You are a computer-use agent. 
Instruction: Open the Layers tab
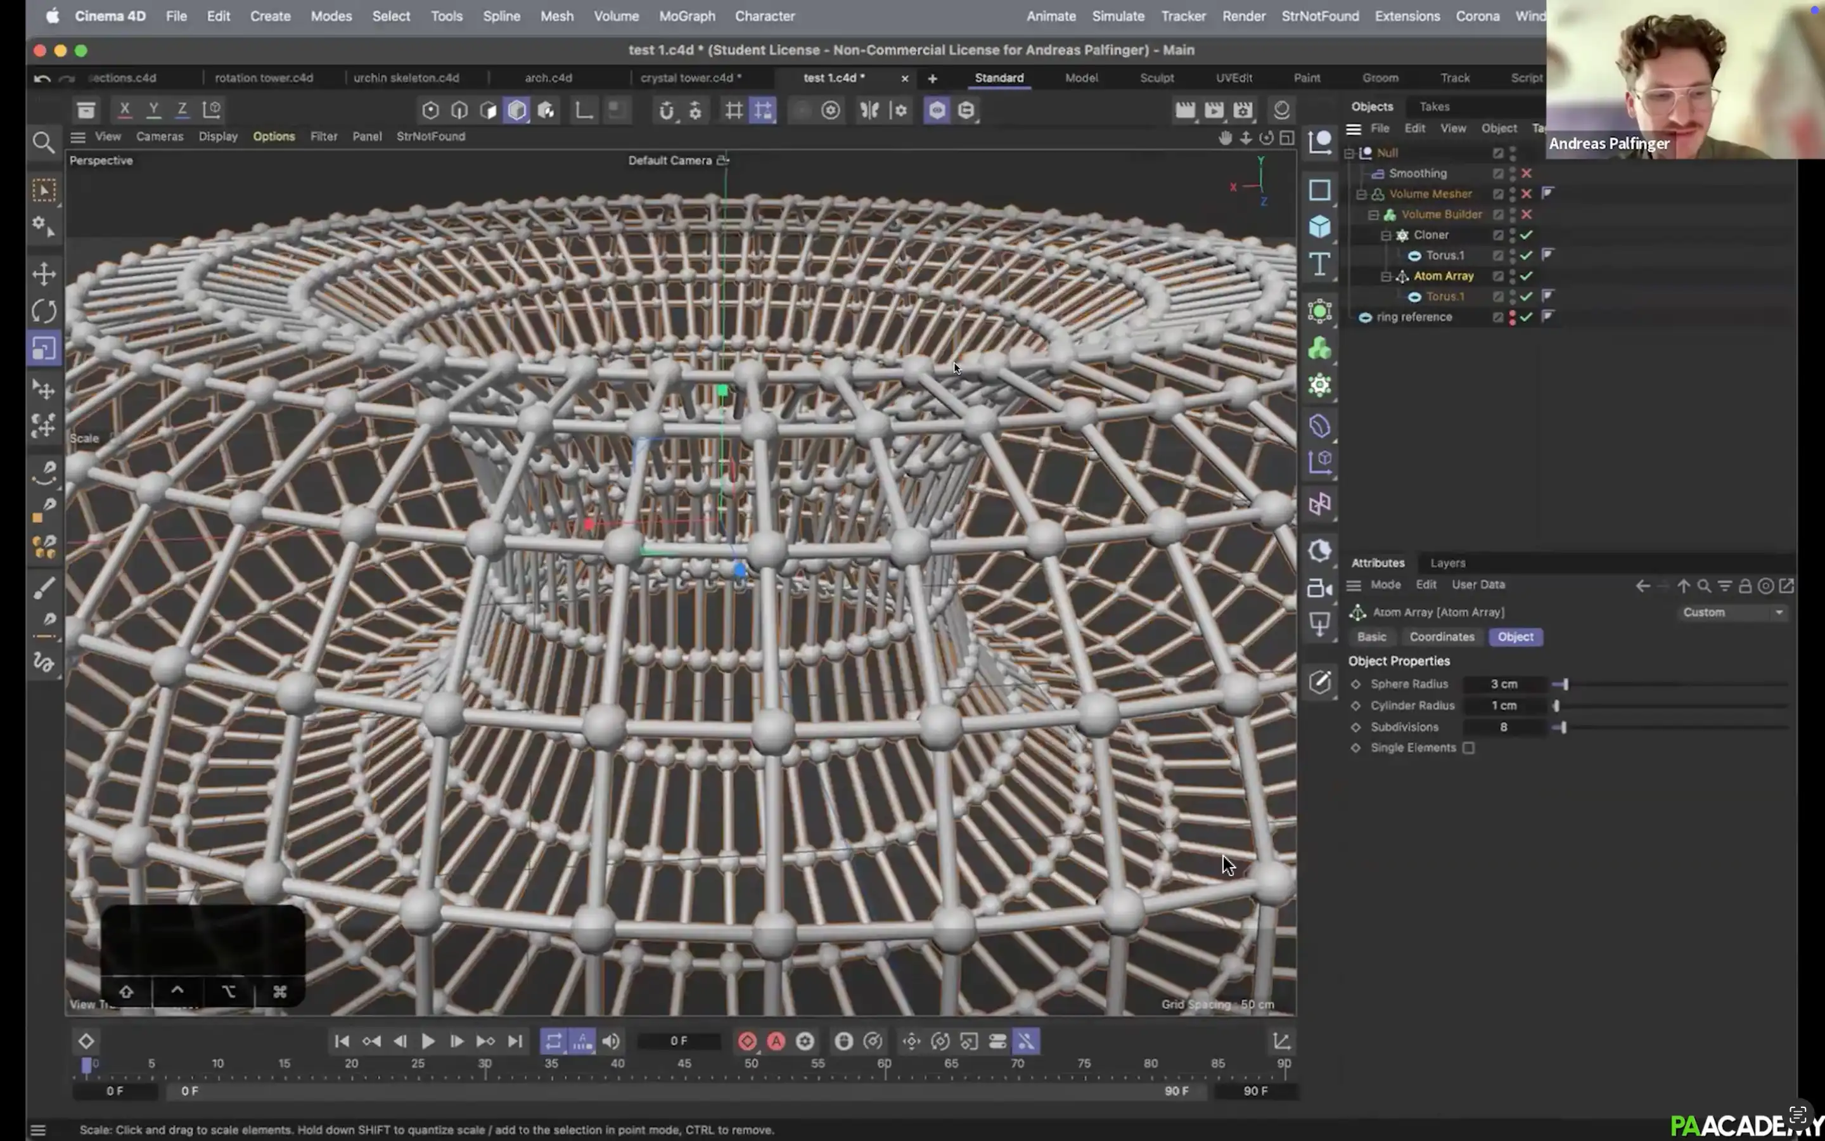(1447, 563)
